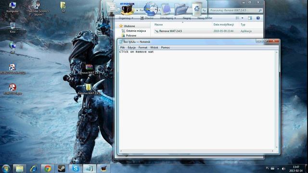Open the Organizuj dropdown in Explorer
This screenshot has width=308, height=173.
[x=126, y=18]
